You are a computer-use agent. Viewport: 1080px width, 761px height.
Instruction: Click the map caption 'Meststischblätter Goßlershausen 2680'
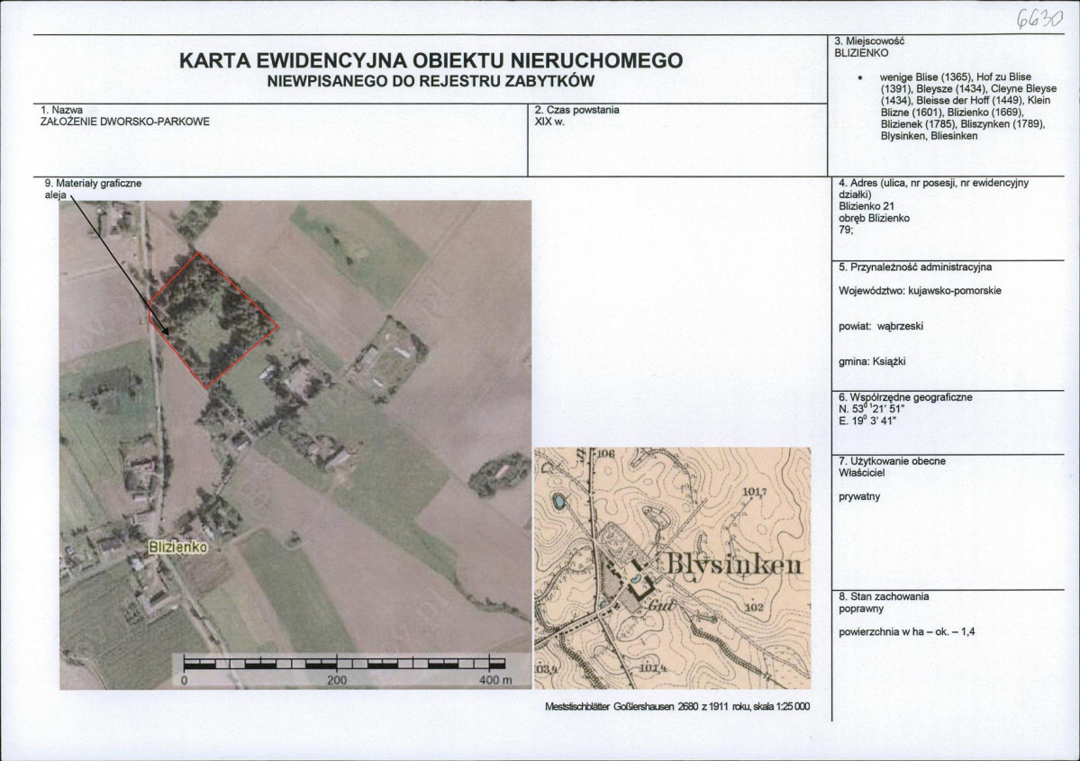point(621,707)
